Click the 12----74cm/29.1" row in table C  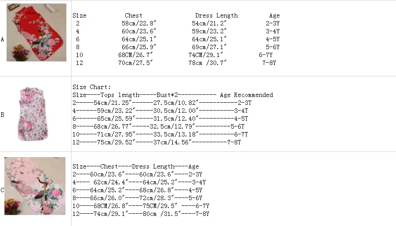(x=141, y=214)
